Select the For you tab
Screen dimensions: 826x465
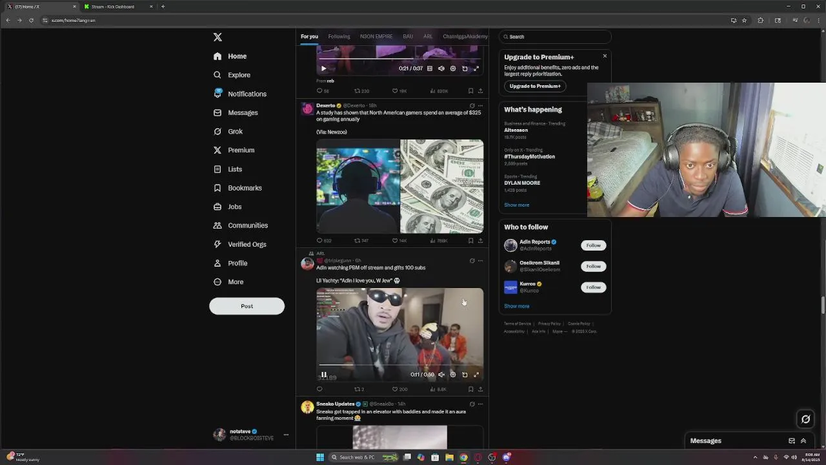point(309,37)
